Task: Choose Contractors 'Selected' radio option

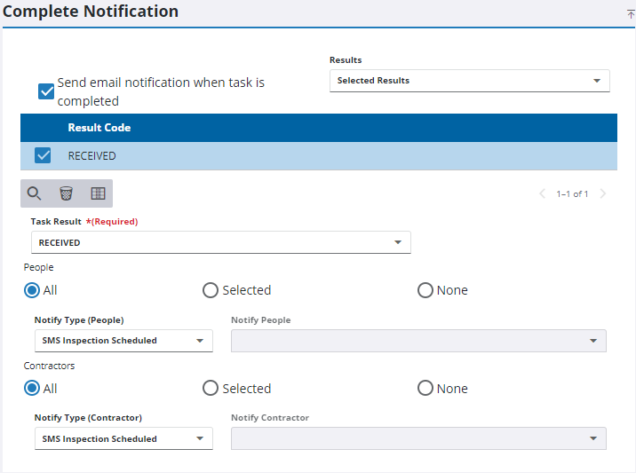Action: pyautogui.click(x=211, y=389)
